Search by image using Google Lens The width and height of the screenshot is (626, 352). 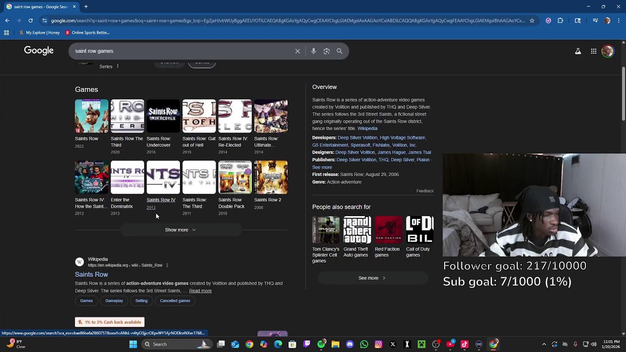[x=327, y=51]
